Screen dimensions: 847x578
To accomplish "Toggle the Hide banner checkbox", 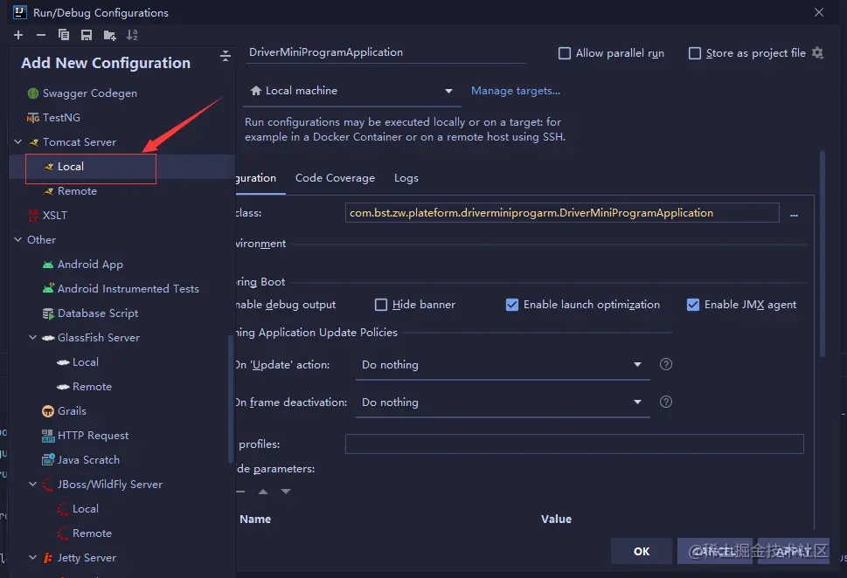I will point(381,305).
